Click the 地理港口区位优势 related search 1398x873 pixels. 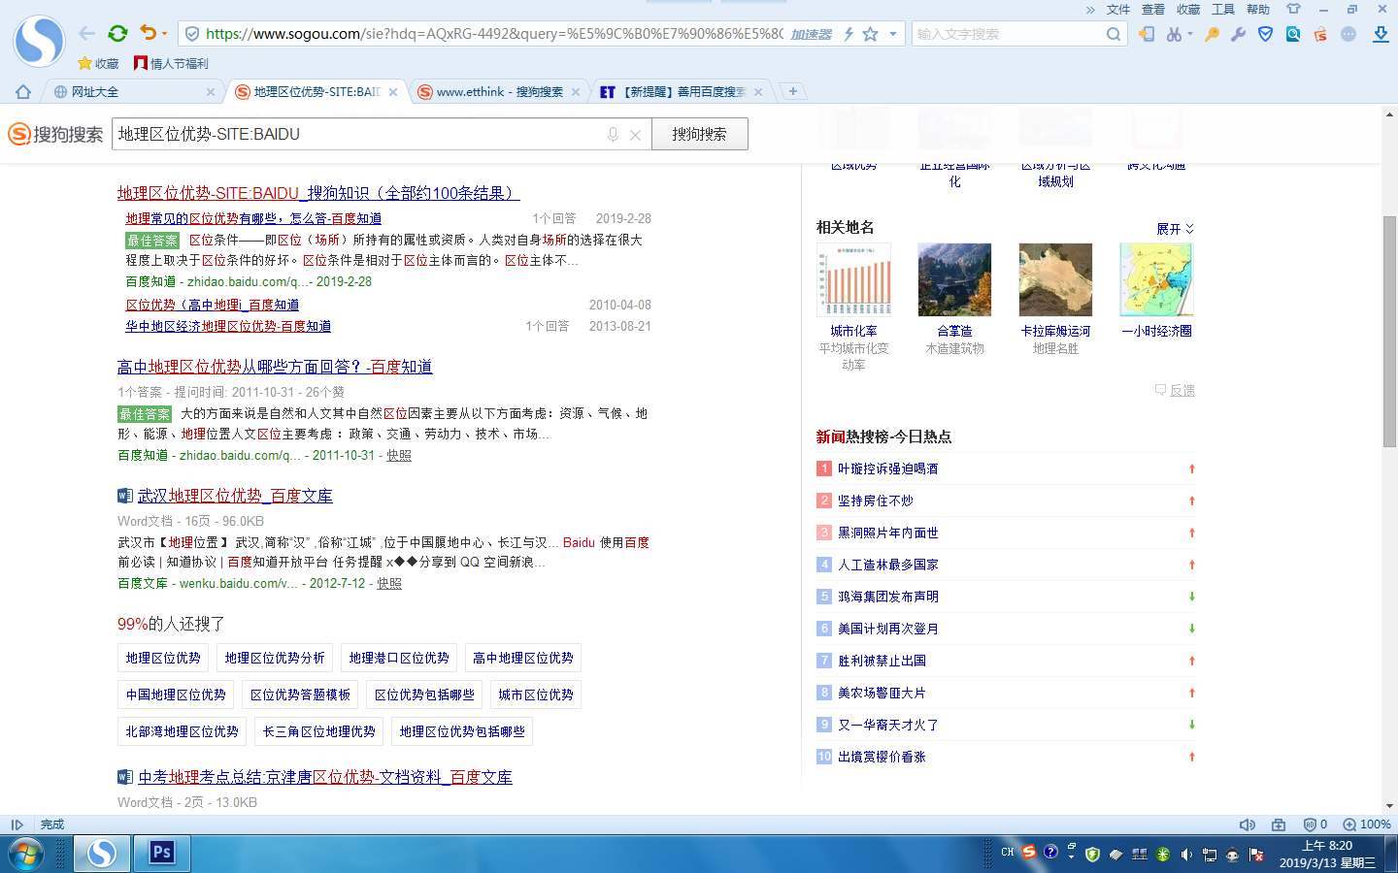click(399, 658)
